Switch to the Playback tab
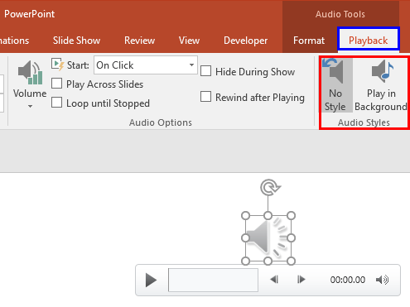Viewport: 410px width, 307px height. click(x=368, y=41)
